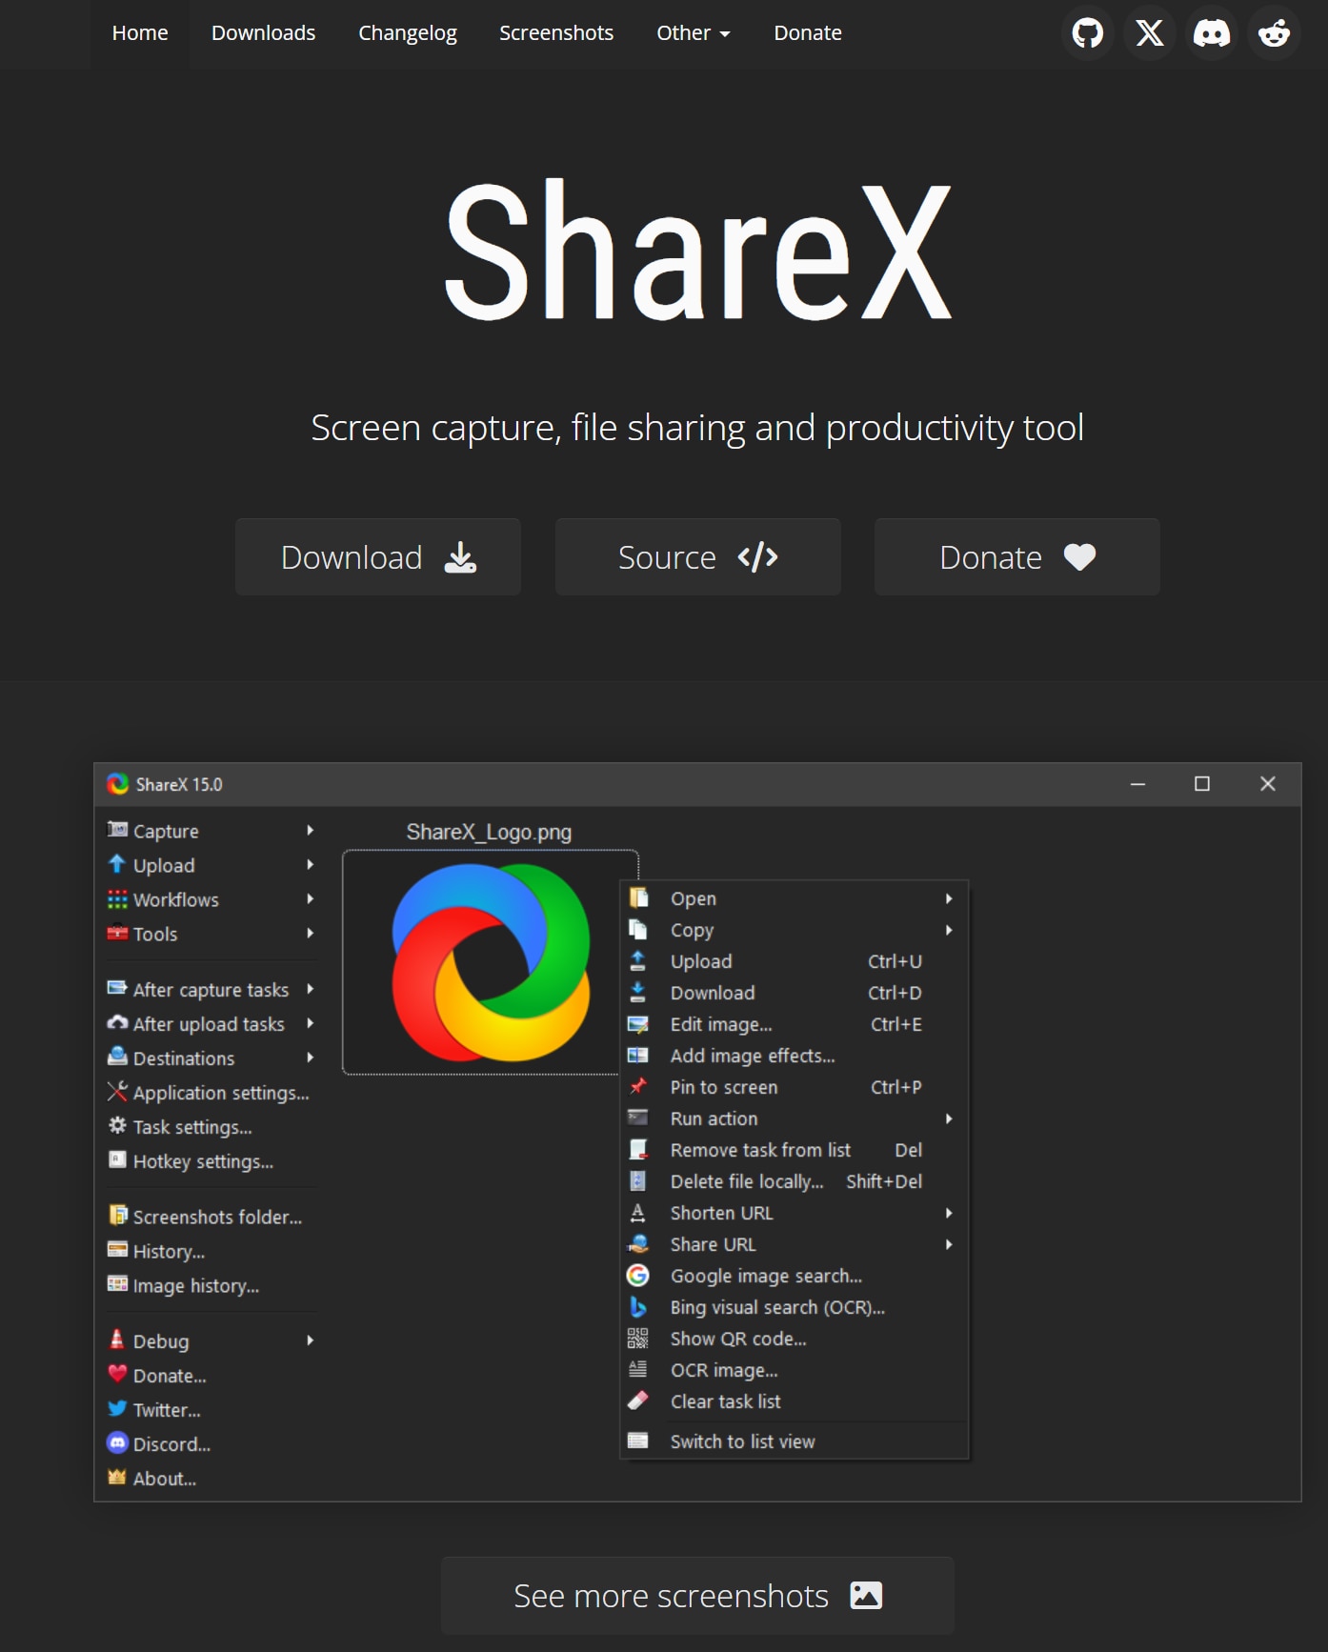The image size is (1328, 1652).
Task: Click the ShareX_Logo.png file name label
Action: [489, 832]
